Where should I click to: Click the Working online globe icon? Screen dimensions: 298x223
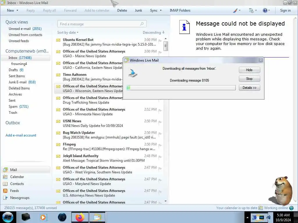[291, 208]
